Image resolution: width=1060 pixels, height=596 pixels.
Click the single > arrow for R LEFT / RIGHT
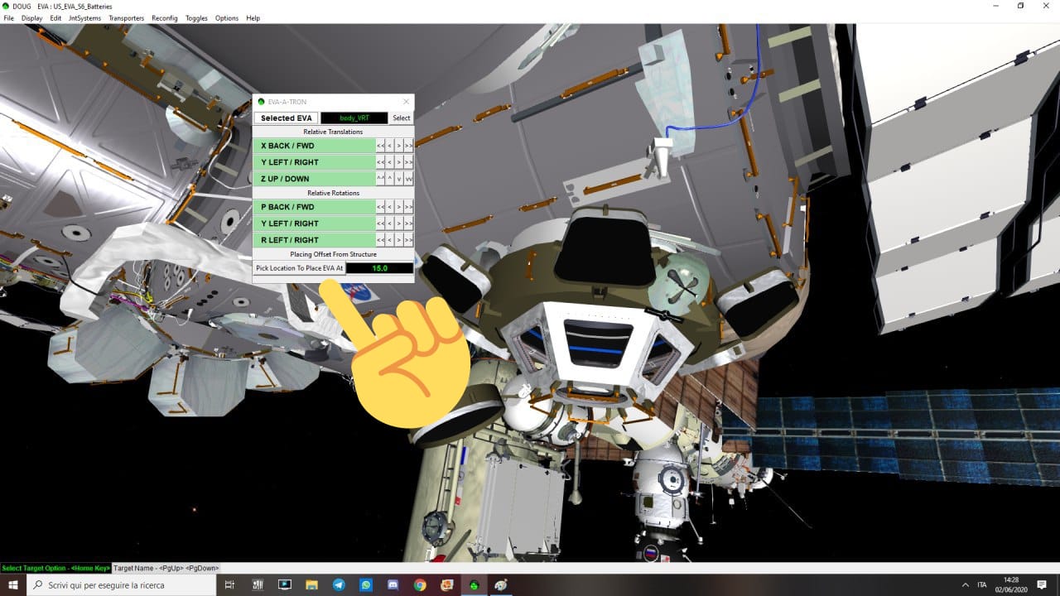(x=398, y=240)
